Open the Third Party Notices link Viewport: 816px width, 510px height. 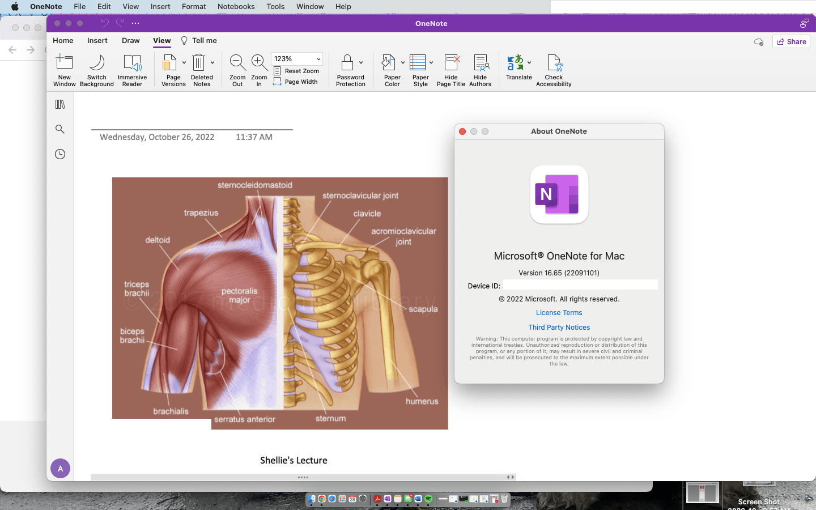click(x=559, y=328)
